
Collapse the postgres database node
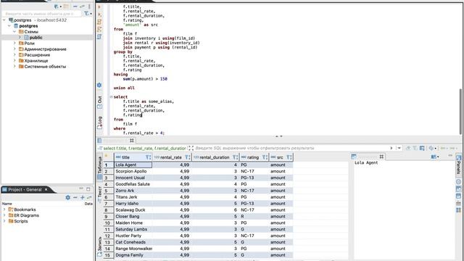click(x=9, y=26)
